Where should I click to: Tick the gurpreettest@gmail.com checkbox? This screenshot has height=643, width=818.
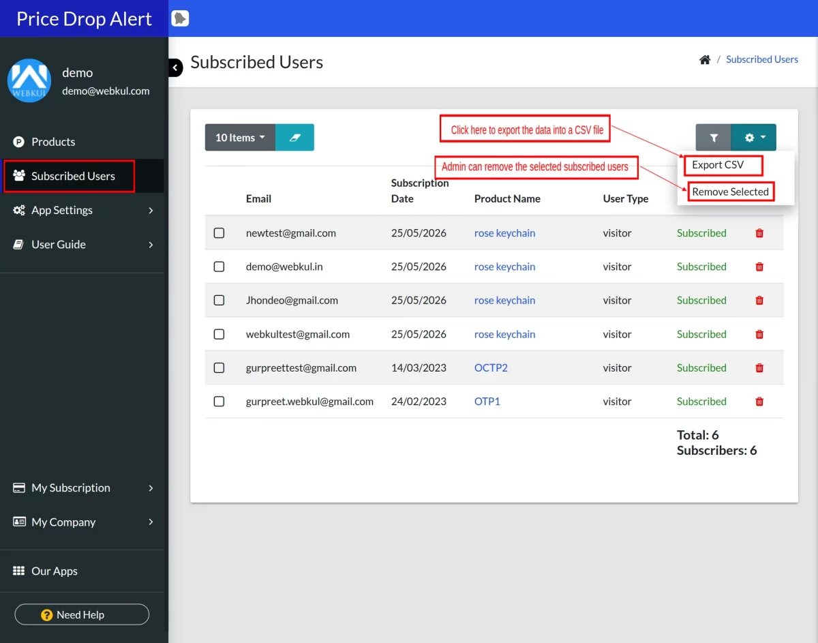coord(219,368)
